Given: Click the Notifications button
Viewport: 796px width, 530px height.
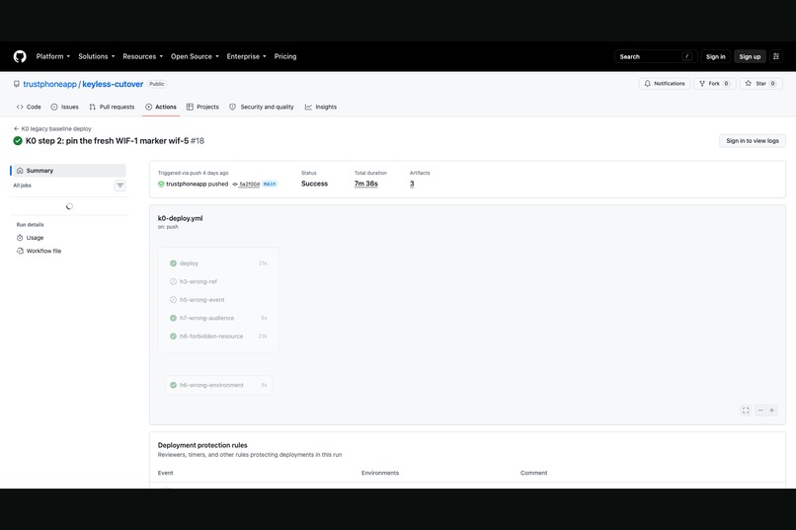Looking at the screenshot, I should 664,84.
